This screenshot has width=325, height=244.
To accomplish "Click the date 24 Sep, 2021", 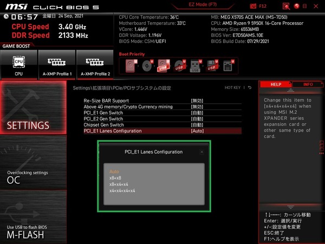I will (70, 16).
